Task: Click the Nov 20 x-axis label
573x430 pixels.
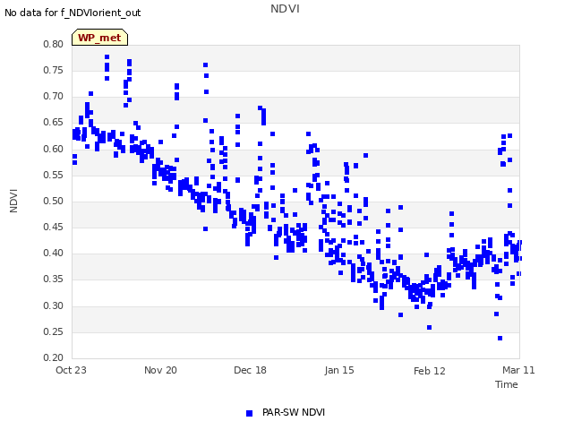Action: click(x=160, y=370)
